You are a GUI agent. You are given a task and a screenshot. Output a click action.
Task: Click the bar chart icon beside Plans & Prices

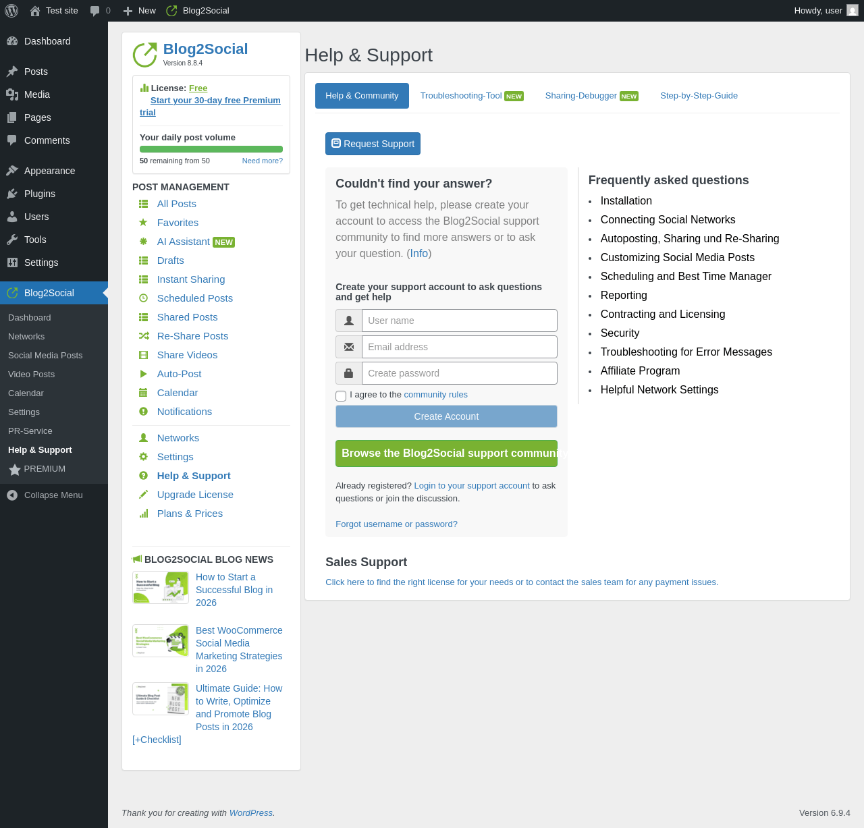(x=143, y=514)
